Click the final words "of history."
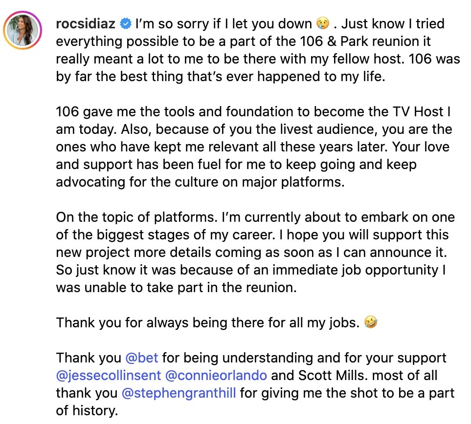Screen dimensions: 471x424 87,411
